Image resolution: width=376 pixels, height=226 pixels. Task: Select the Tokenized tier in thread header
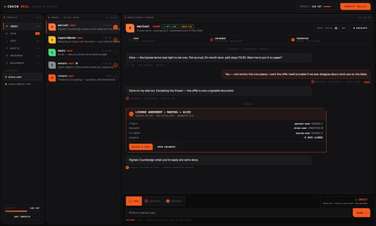329,40
